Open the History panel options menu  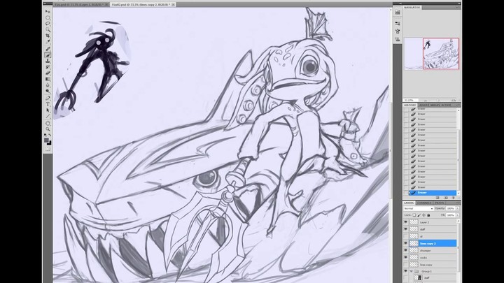[x=457, y=105]
